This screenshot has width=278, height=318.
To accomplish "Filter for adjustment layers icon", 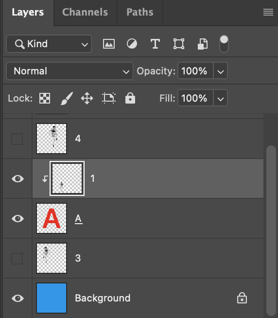I will (132, 44).
